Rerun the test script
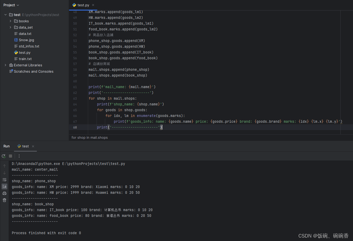 [4, 156]
